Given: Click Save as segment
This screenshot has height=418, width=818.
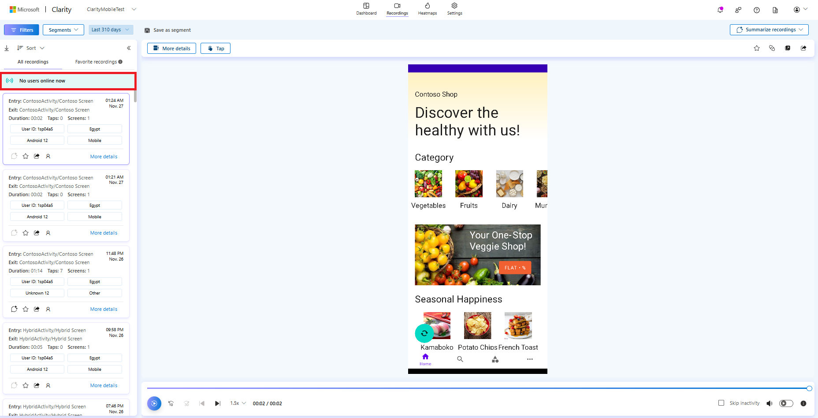Looking at the screenshot, I should 167,30.
